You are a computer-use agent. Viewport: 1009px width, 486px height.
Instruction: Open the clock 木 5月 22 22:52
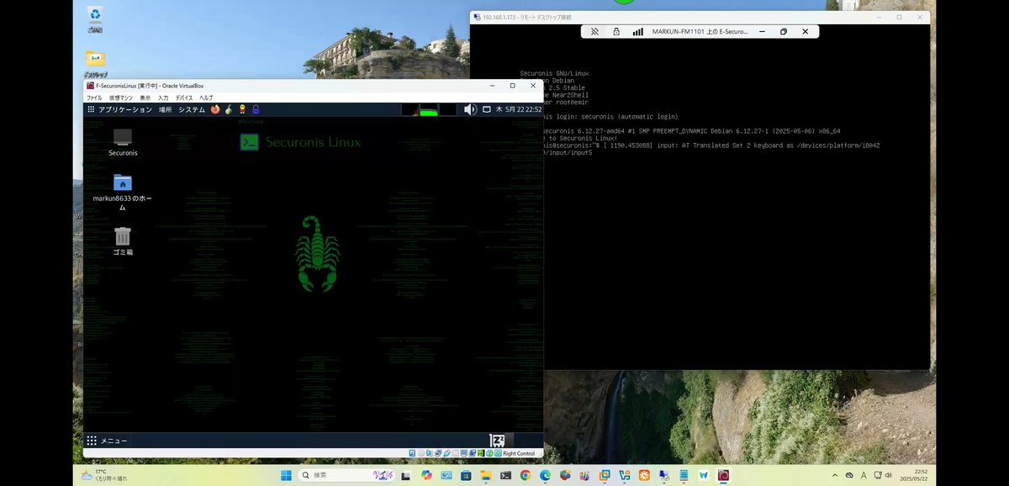pyautogui.click(x=519, y=109)
